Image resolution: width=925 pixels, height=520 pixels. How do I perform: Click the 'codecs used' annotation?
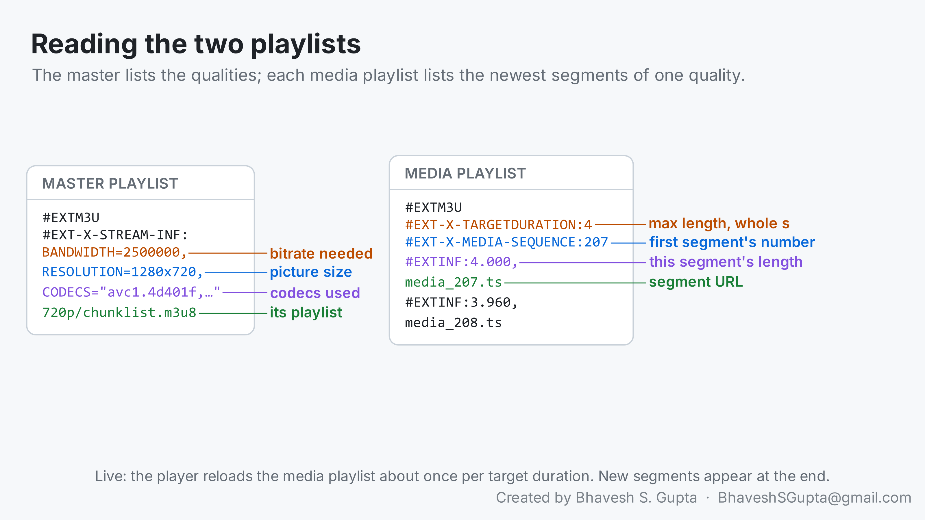tap(315, 293)
